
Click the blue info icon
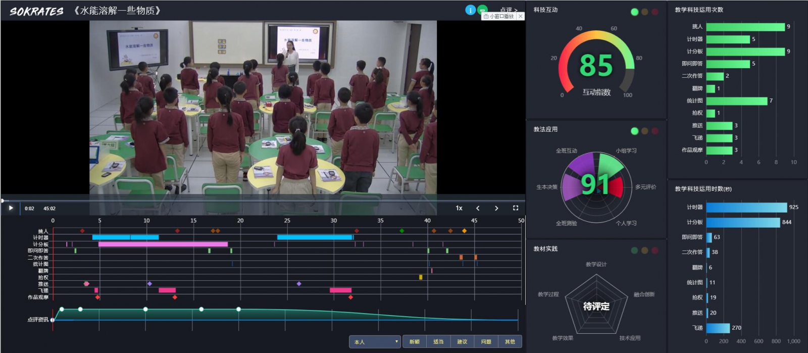470,10
